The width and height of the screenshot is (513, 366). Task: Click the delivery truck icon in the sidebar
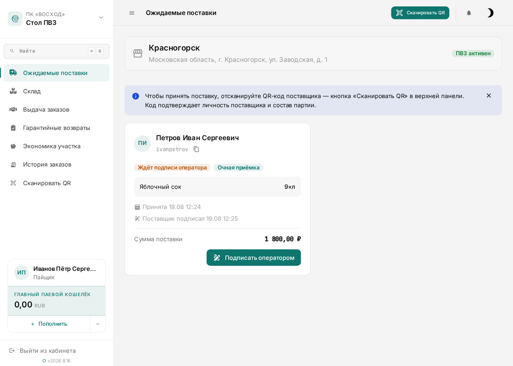(13, 73)
